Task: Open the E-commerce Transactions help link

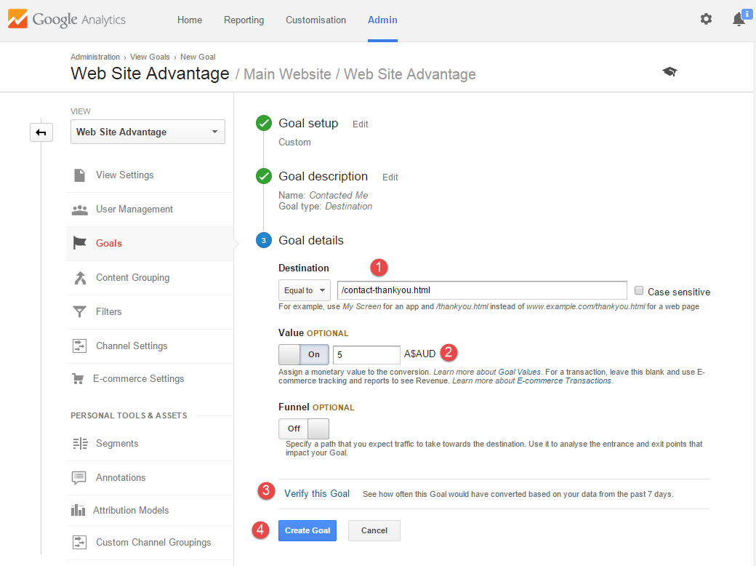Action: pyautogui.click(x=564, y=380)
